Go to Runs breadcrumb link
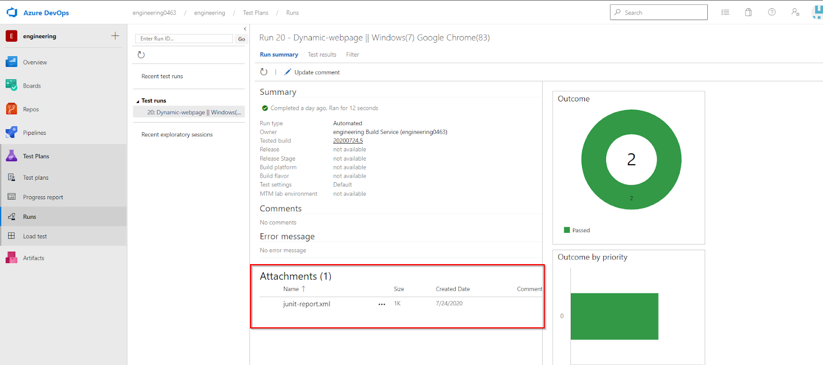Image resolution: width=823 pixels, height=365 pixels. pyautogui.click(x=292, y=13)
